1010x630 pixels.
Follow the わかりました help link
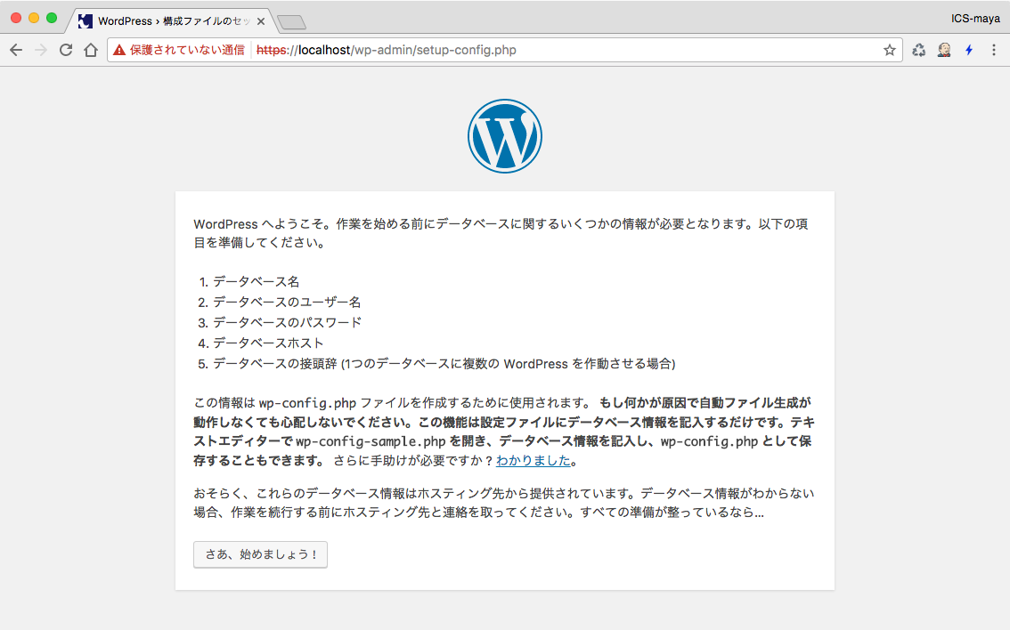coord(533,460)
